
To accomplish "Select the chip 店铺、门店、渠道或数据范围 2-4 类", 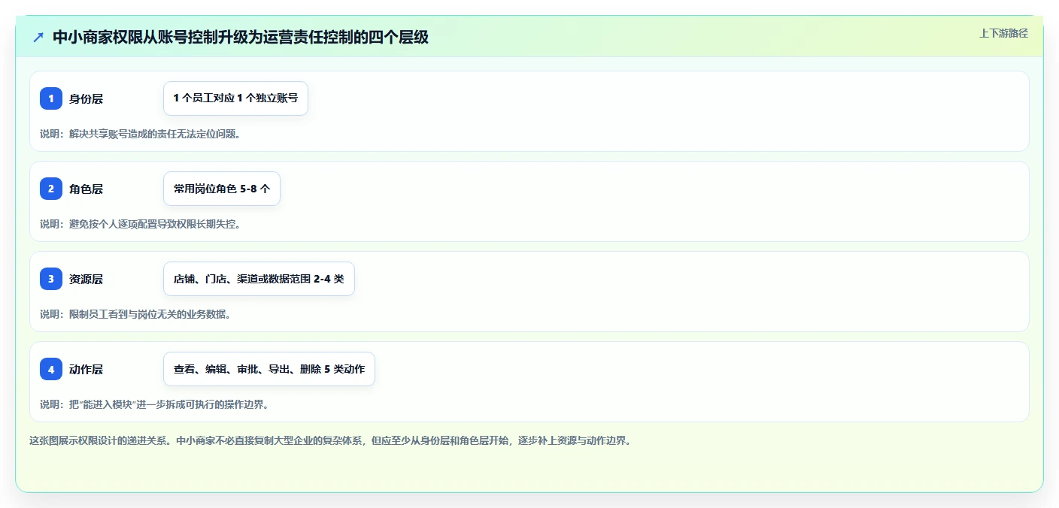I will pos(259,279).
